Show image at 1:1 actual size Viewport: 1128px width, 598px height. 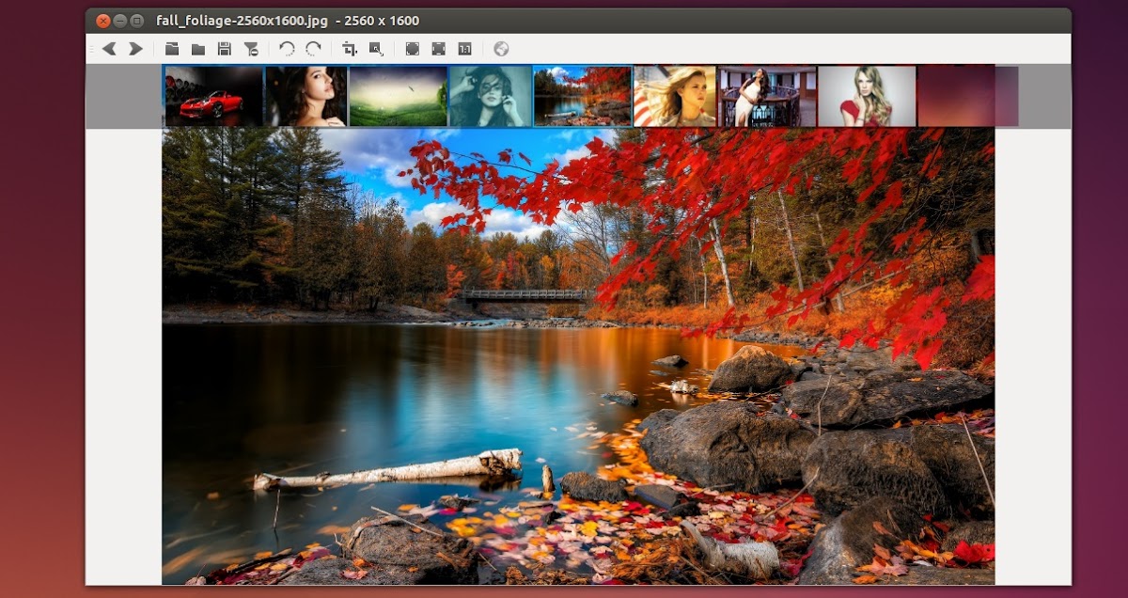(464, 49)
